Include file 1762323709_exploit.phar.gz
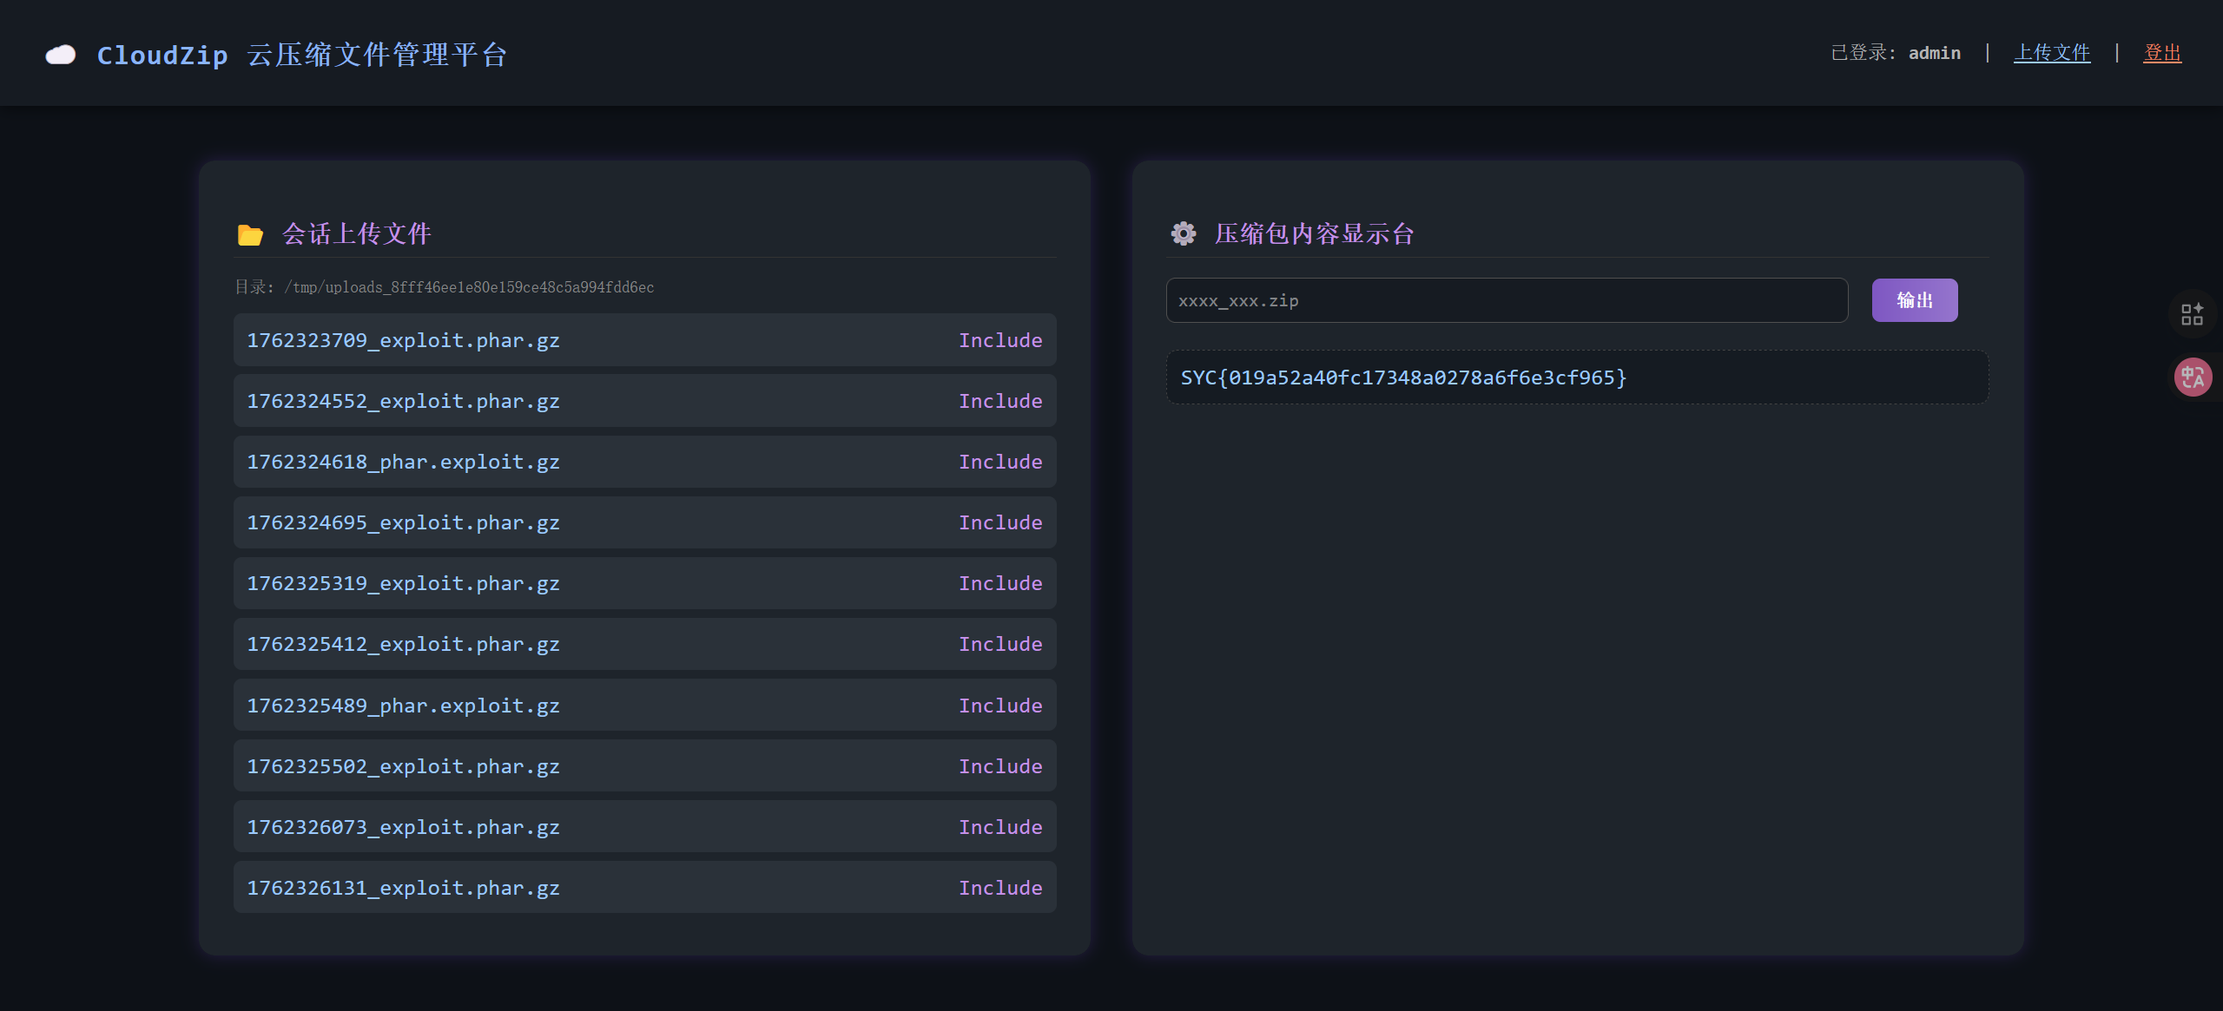The height and width of the screenshot is (1011, 2223). point(999,340)
